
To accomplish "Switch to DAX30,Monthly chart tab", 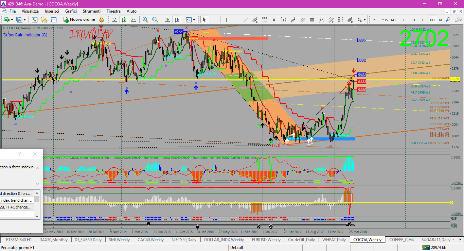I will tap(53, 240).
